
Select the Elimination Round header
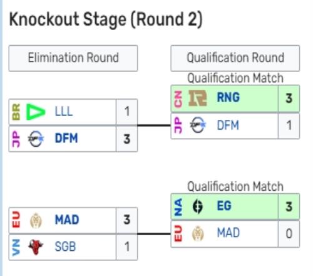73,58
